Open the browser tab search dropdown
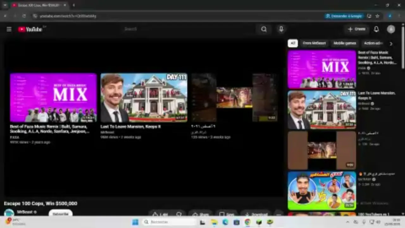This screenshot has width=405, height=228. (x=5, y=5)
